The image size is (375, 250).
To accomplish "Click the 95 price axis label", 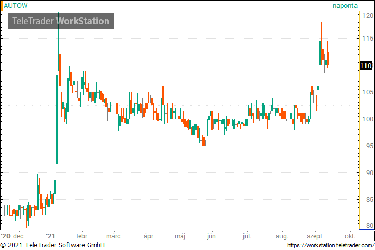I will (x=370, y=146).
